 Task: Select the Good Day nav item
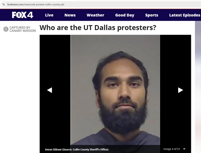click(x=125, y=15)
